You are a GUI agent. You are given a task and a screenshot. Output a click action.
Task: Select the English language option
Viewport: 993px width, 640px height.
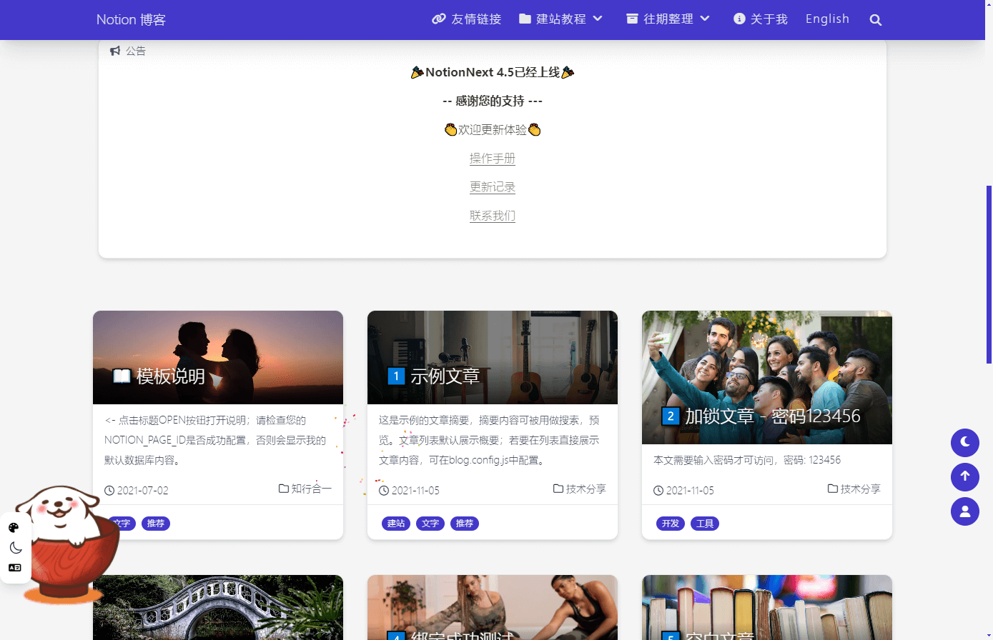[827, 19]
